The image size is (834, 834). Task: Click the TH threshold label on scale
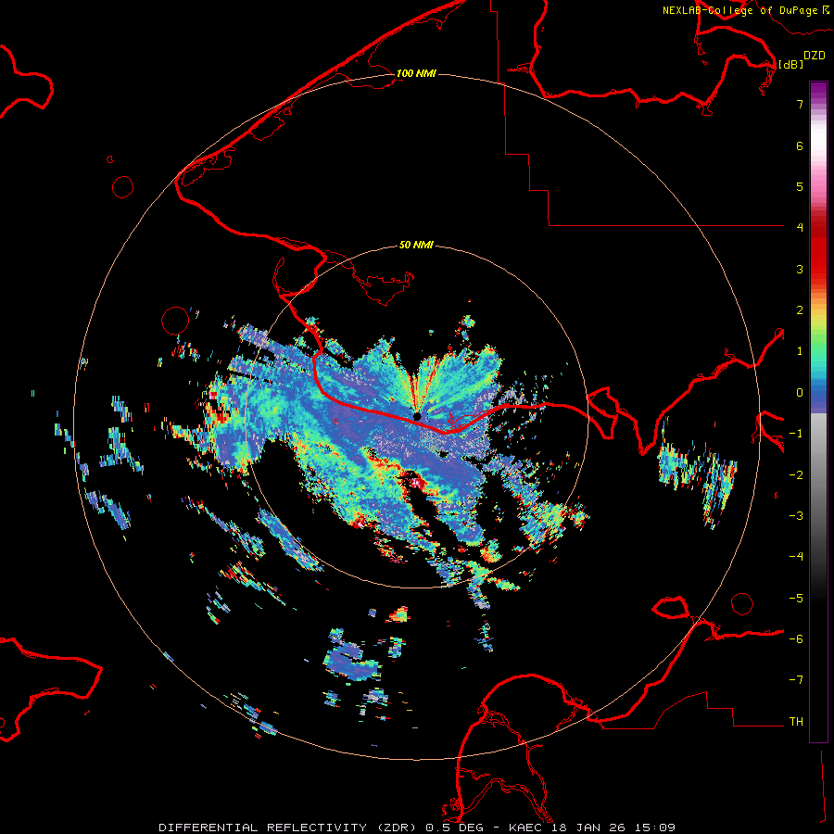[x=796, y=722]
